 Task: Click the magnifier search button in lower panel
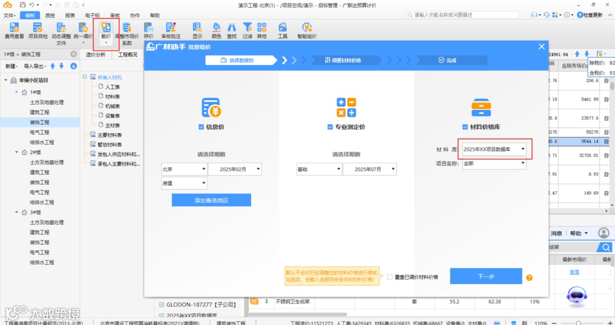(605, 248)
